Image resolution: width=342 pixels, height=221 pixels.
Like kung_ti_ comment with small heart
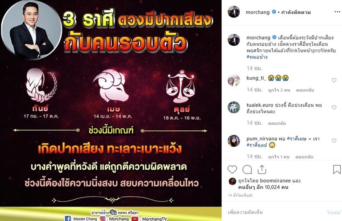click(x=334, y=80)
